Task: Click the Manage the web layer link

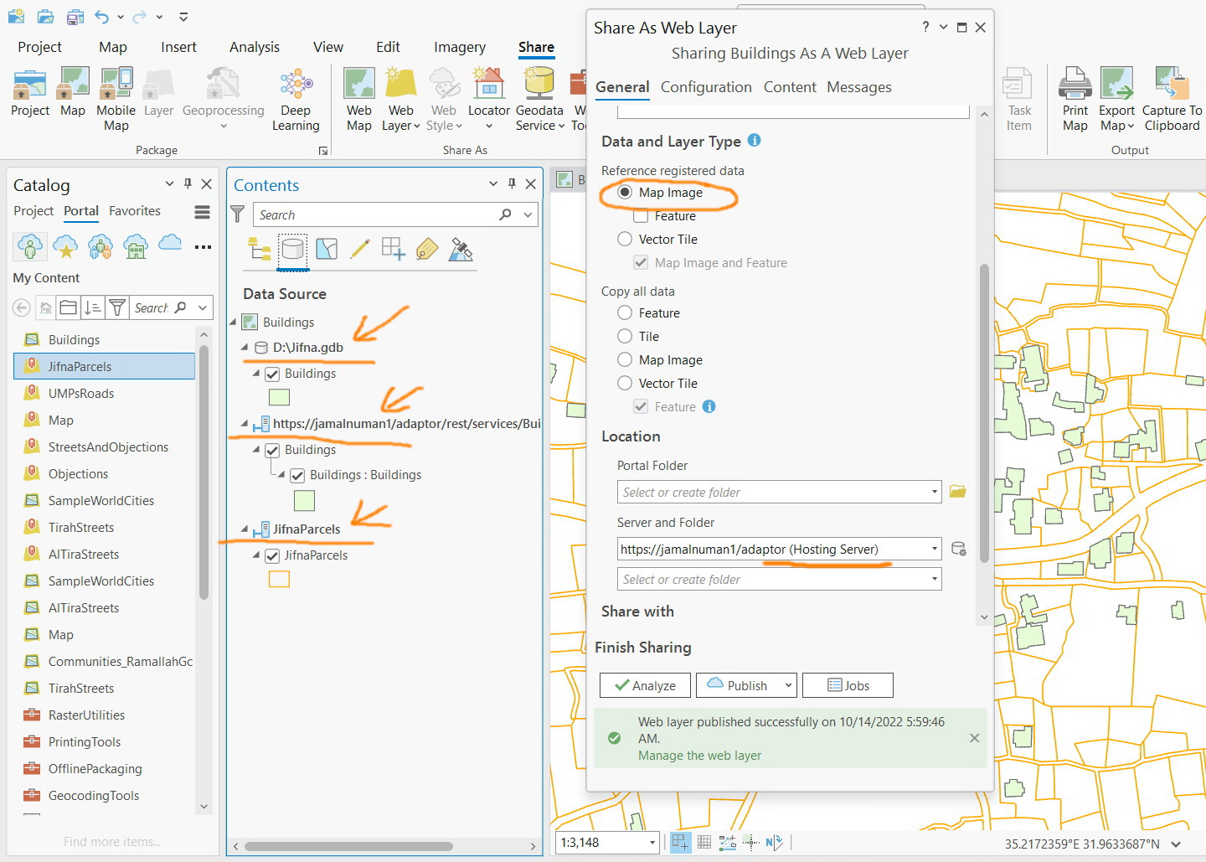Action: (699, 755)
